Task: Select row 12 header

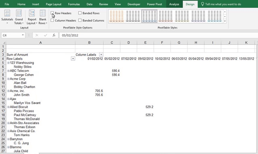Action: [3, 91]
